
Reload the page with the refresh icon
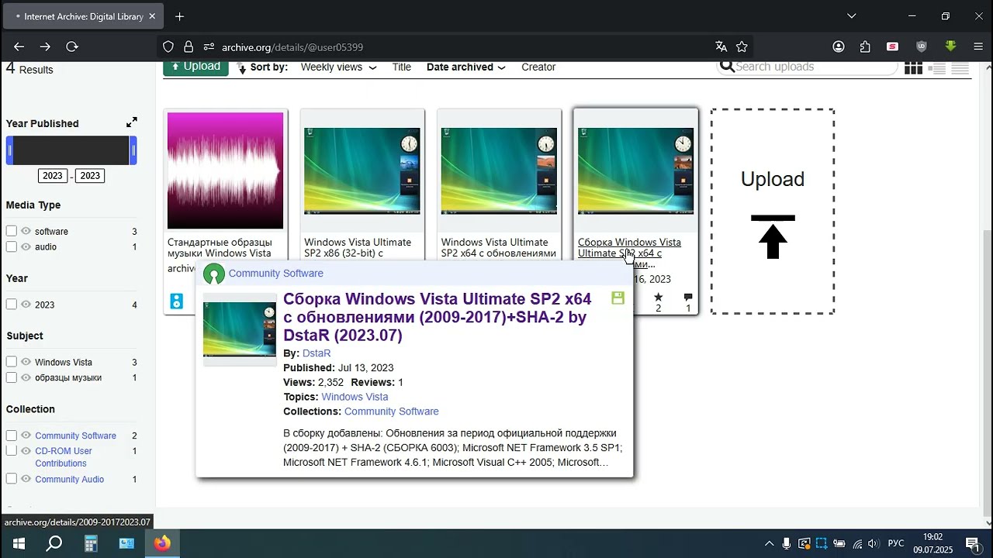72,46
